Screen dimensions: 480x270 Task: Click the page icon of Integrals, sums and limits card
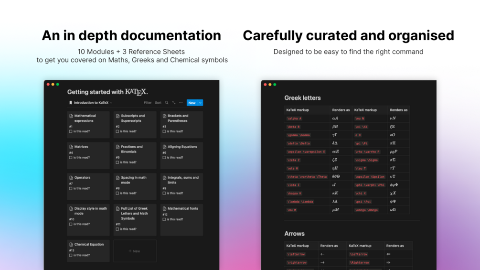[x=164, y=178]
